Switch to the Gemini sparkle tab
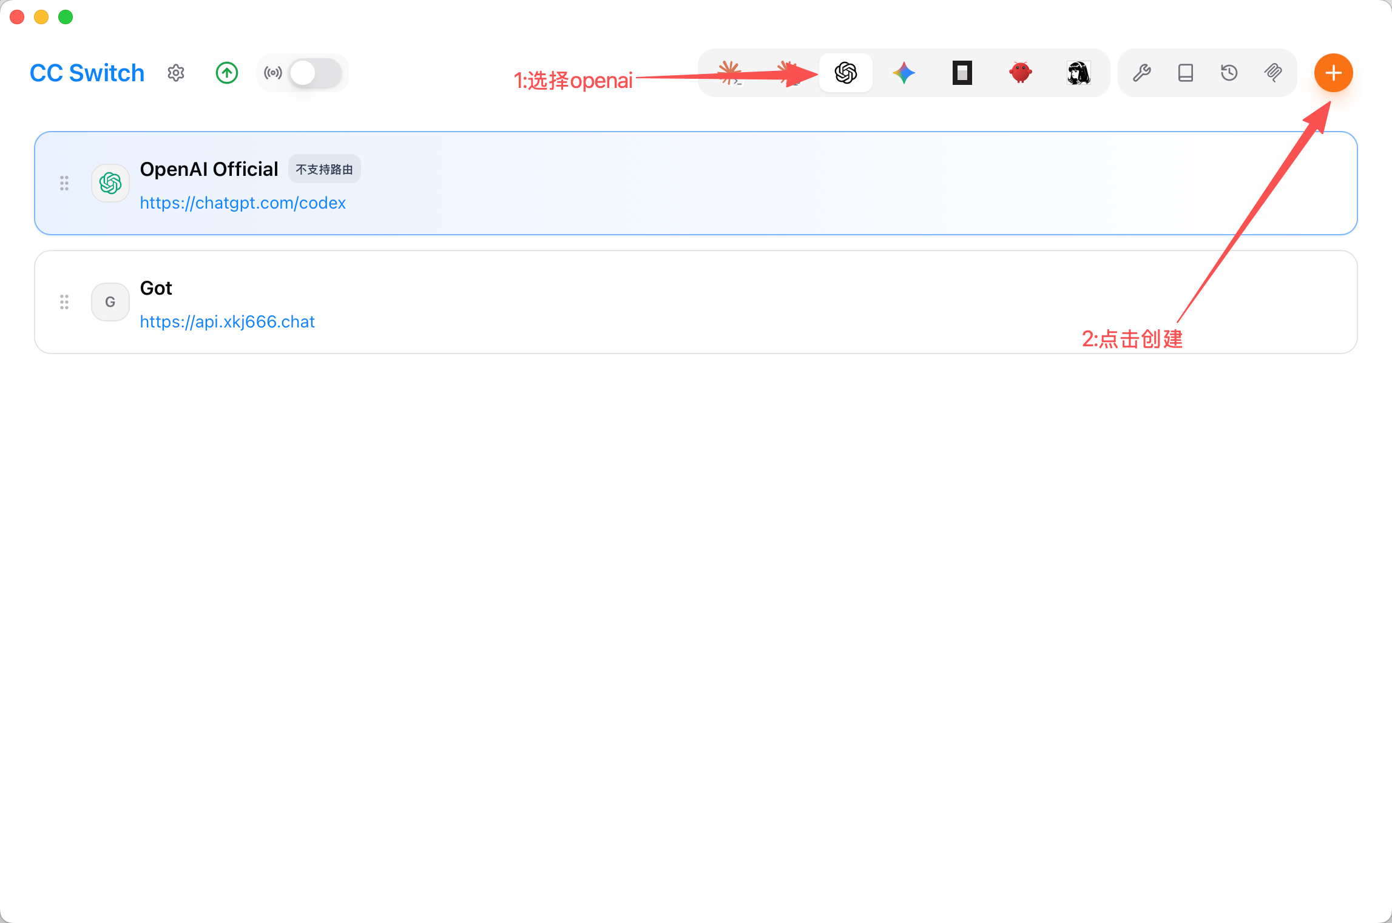The height and width of the screenshot is (923, 1392). click(x=904, y=73)
